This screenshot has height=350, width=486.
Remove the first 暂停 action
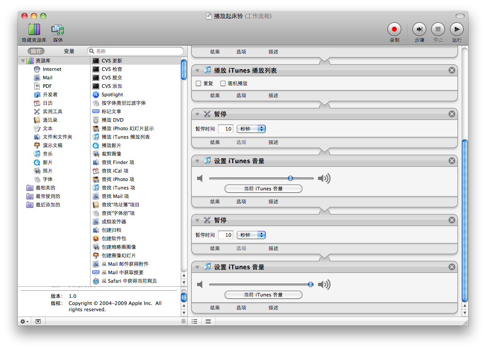pyautogui.click(x=452, y=114)
